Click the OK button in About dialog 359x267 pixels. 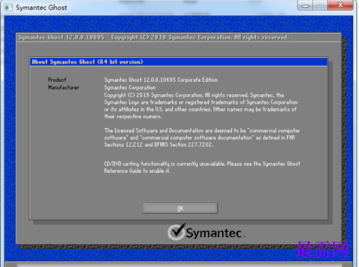[180, 208]
